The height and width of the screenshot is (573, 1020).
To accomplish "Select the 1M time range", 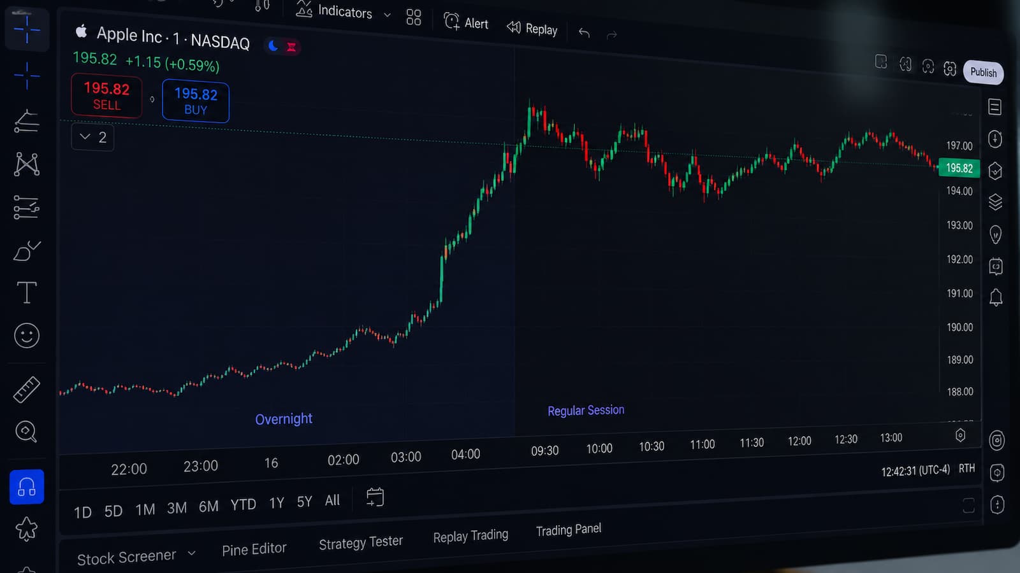I will pyautogui.click(x=145, y=509).
